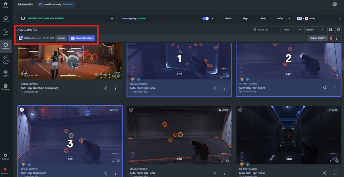Toggle Auto-clipping off
Image resolution: width=344 pixels, height=177 pixels.
click(205, 18)
